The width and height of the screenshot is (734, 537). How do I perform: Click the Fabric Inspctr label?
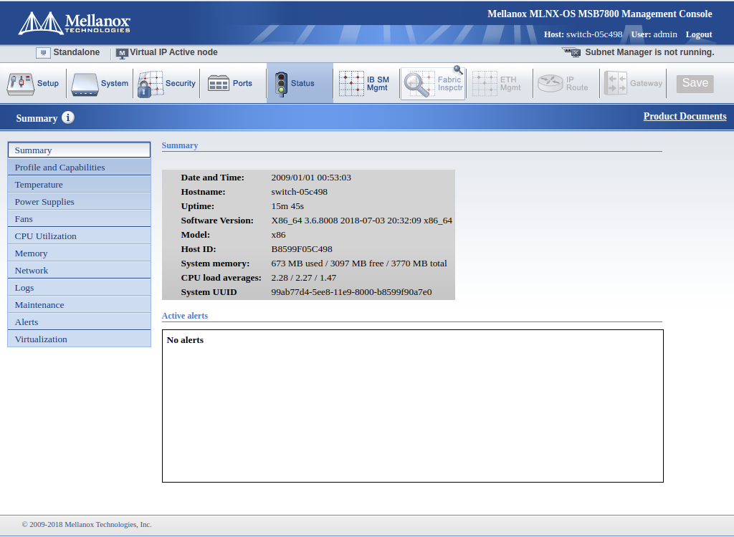point(450,84)
